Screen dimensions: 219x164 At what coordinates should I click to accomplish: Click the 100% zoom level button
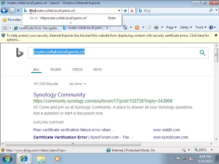point(201,150)
